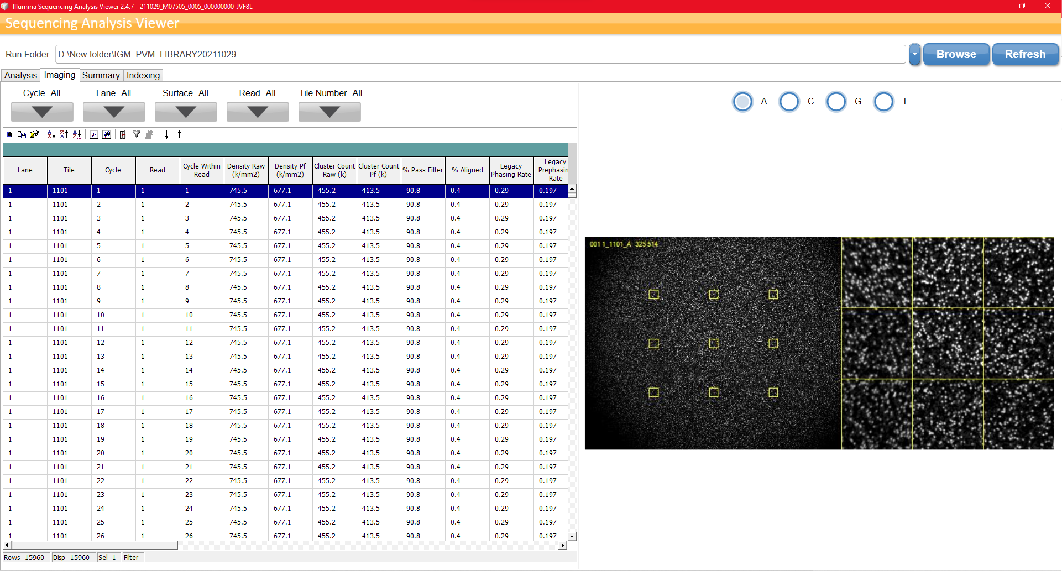1062x571 pixels.
Task: Click the Illumina app icon in title bar
Action: coord(5,6)
